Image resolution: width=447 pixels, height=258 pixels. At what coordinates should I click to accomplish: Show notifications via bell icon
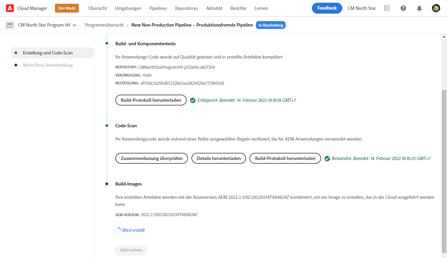coord(419,8)
